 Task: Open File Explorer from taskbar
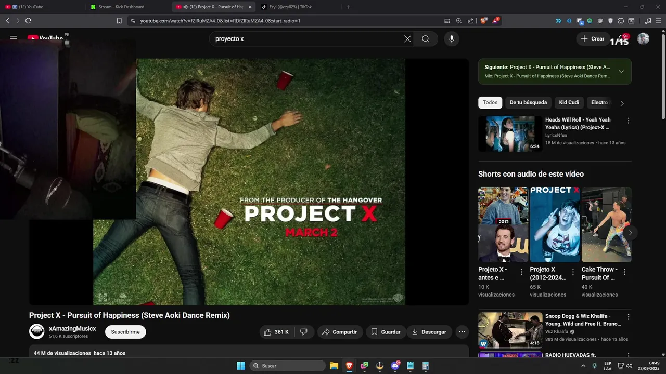click(x=334, y=366)
